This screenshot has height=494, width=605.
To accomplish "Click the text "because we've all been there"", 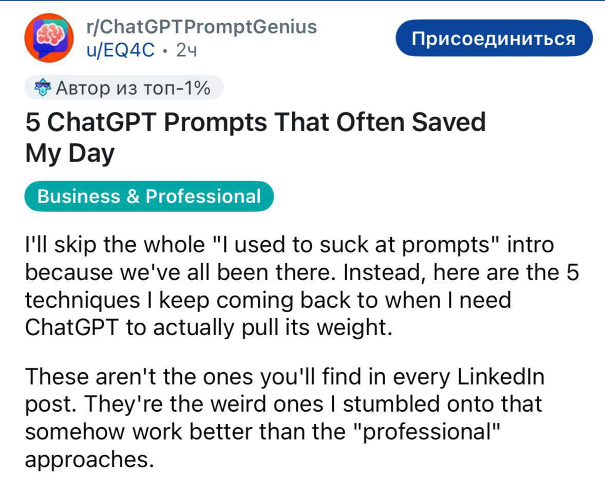I will (175, 272).
